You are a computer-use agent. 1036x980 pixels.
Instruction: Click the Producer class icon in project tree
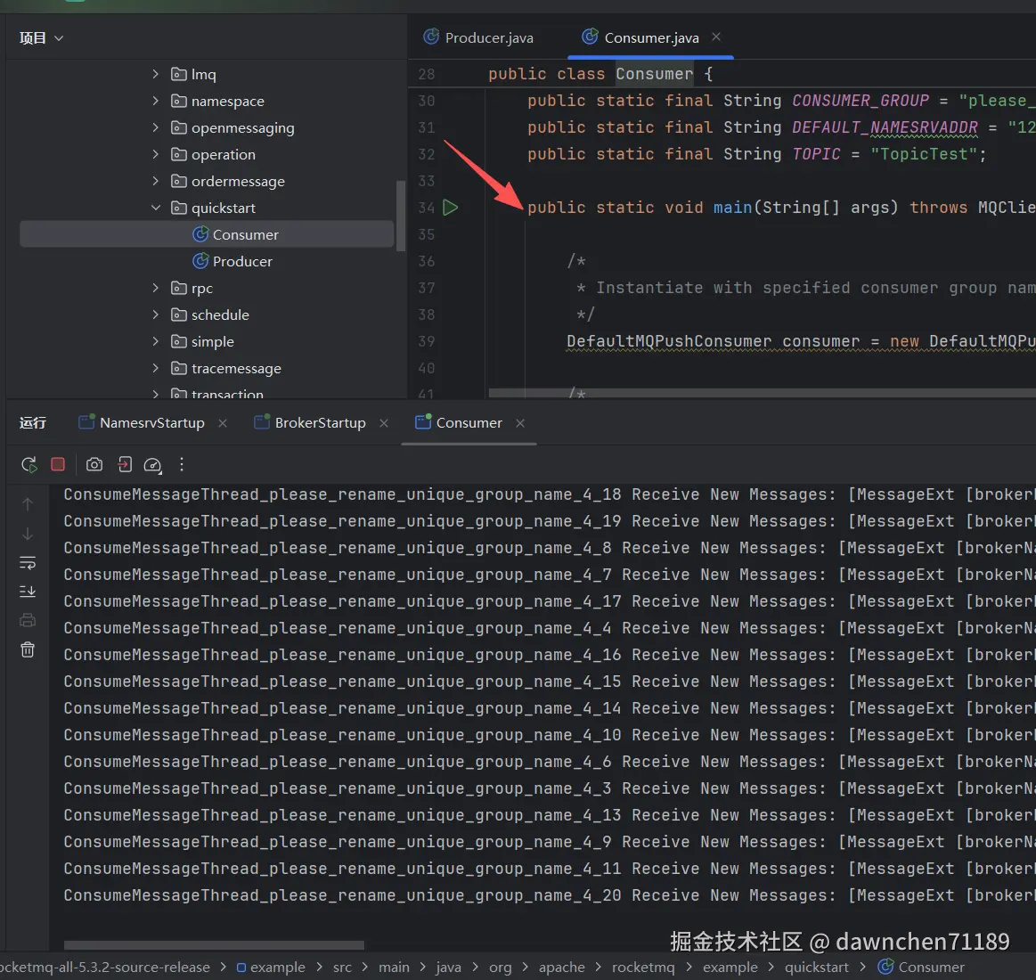(x=200, y=261)
